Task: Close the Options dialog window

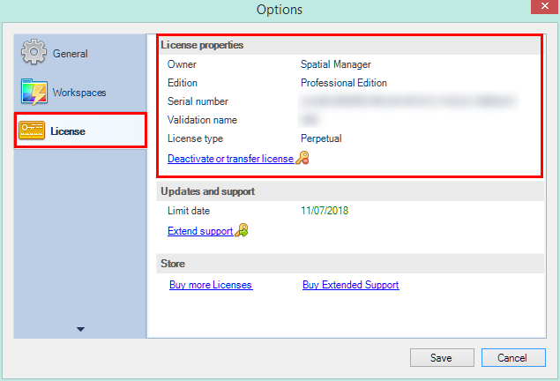Action: click(x=538, y=10)
